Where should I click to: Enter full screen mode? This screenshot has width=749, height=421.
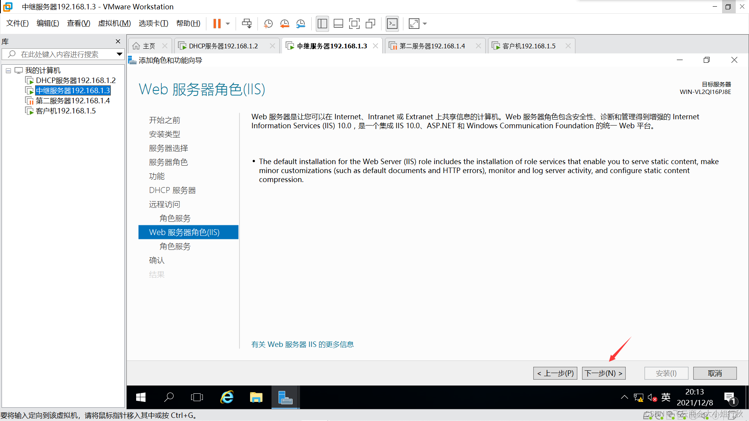point(354,24)
